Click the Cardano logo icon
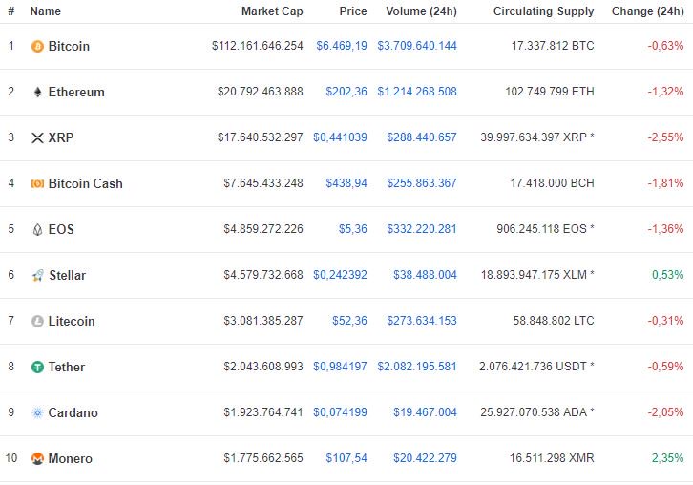The height and width of the screenshot is (485, 693). (37, 413)
